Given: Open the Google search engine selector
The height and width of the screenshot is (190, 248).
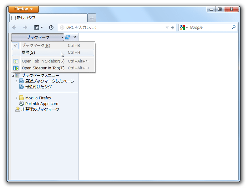Looking at the screenshot, I should tap(184, 27).
